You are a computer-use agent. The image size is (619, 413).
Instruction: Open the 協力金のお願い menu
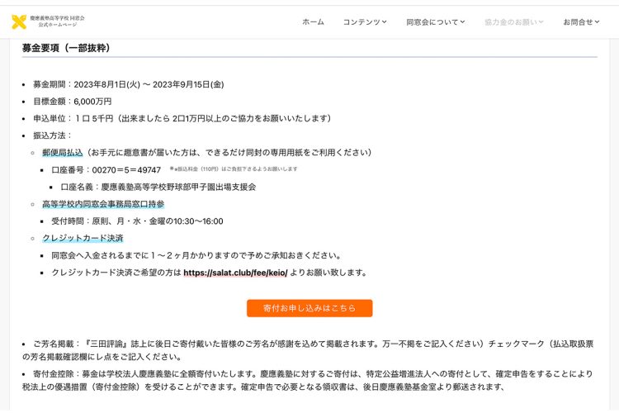[x=513, y=22]
